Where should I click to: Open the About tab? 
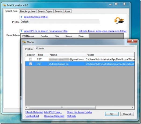click(x=67, y=12)
